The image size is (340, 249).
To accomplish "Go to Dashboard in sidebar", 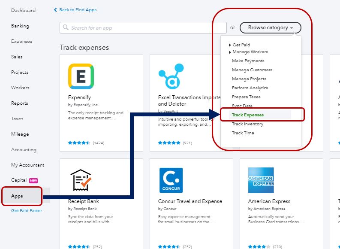I will pyautogui.click(x=23, y=10).
